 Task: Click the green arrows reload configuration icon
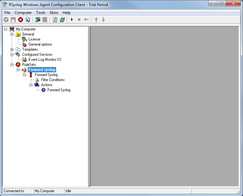[x=55, y=20]
